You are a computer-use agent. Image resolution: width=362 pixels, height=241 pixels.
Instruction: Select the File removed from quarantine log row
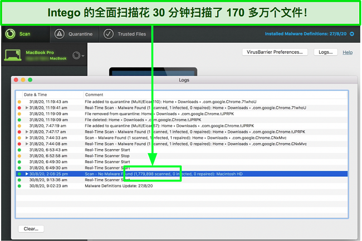[x=182, y=114]
